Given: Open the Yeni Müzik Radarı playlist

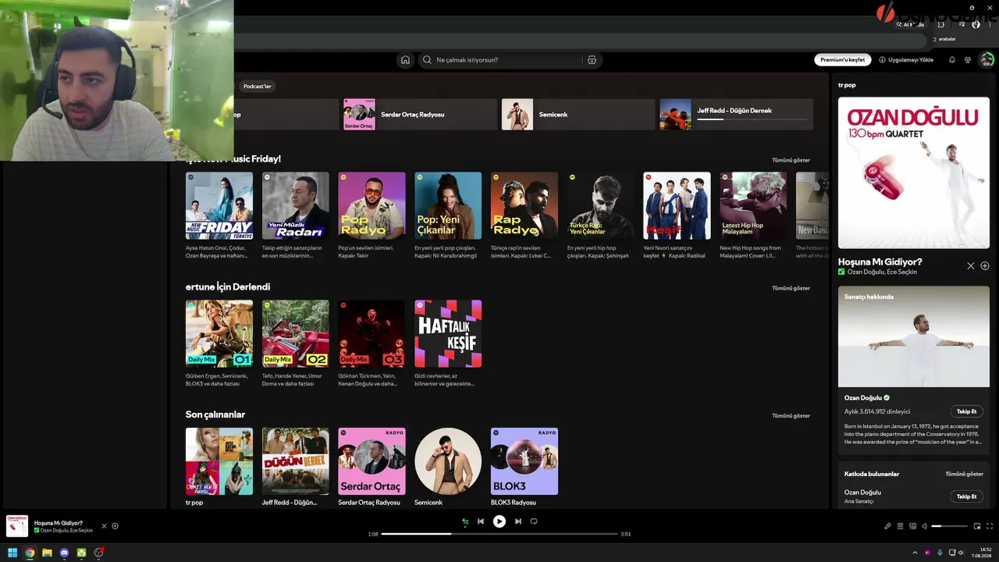Looking at the screenshot, I should [296, 216].
